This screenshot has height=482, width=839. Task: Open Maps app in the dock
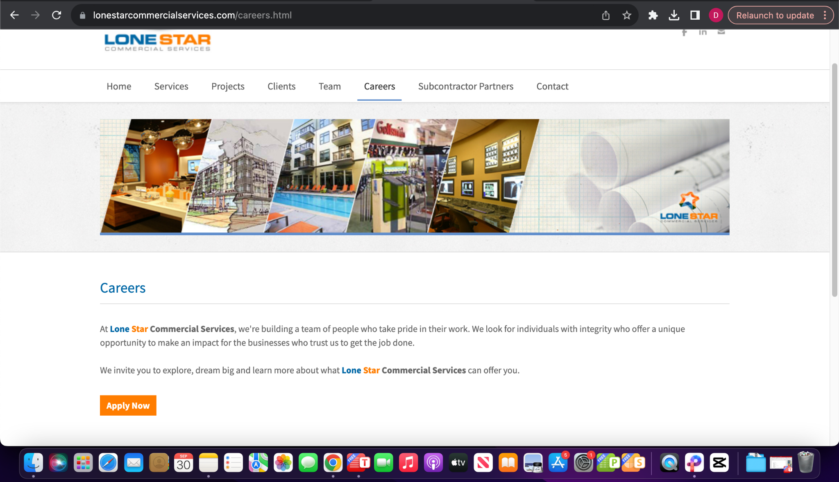pos(259,463)
